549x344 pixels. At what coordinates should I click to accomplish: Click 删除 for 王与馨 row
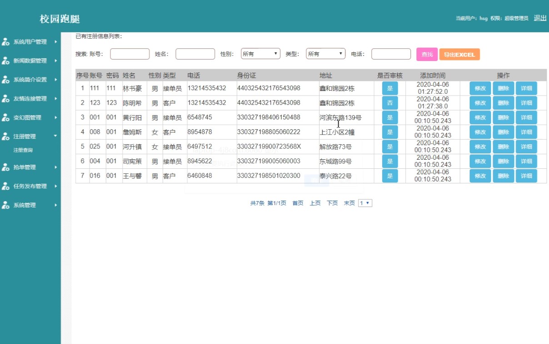503,176
